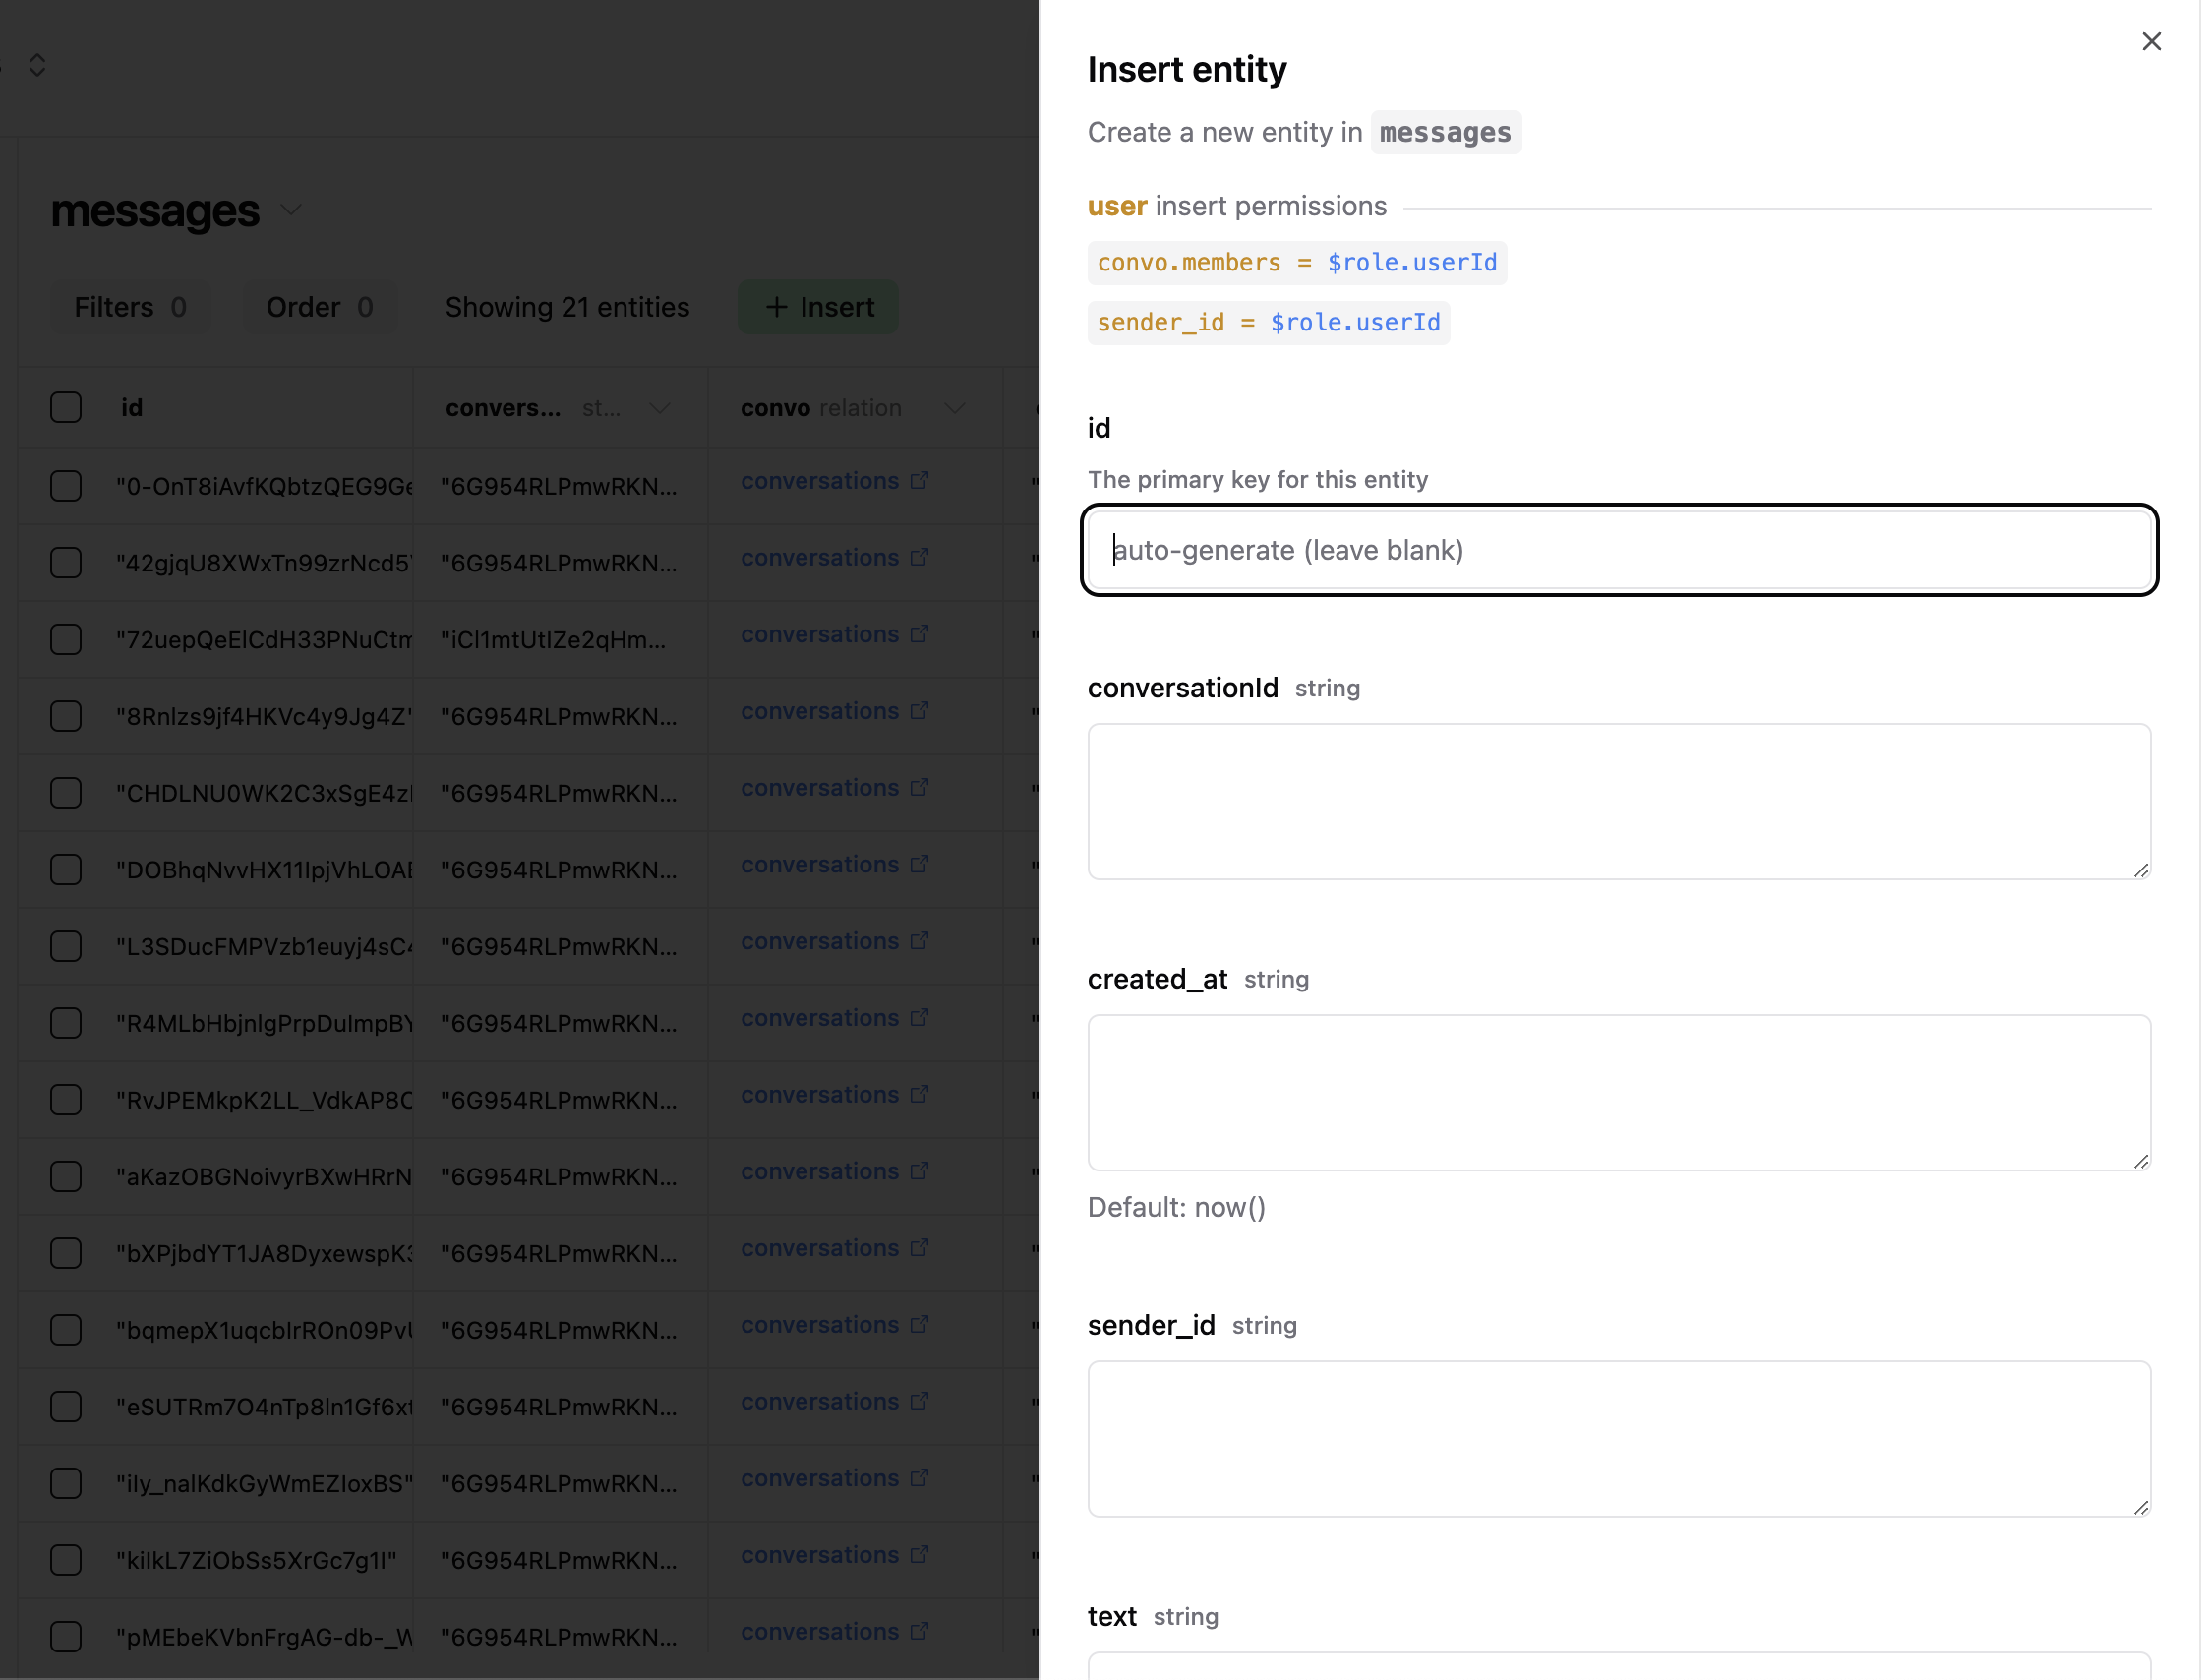Viewport: 2201px width, 1680px height.
Task: Open the Order 0 menu
Action: pos(320,307)
